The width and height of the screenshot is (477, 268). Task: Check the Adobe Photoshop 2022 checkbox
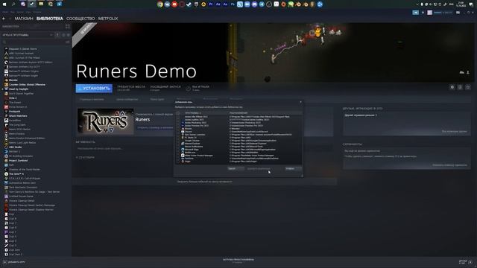(178, 123)
